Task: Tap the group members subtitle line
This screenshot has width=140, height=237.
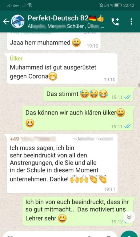Action: pos(66,26)
